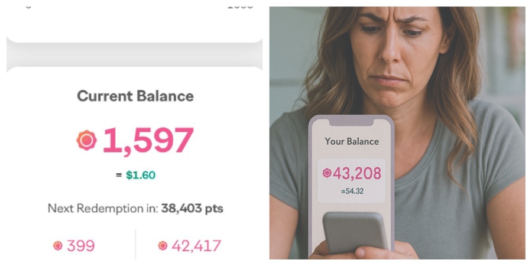Click the divider between 399 and 42,417

click(135, 244)
